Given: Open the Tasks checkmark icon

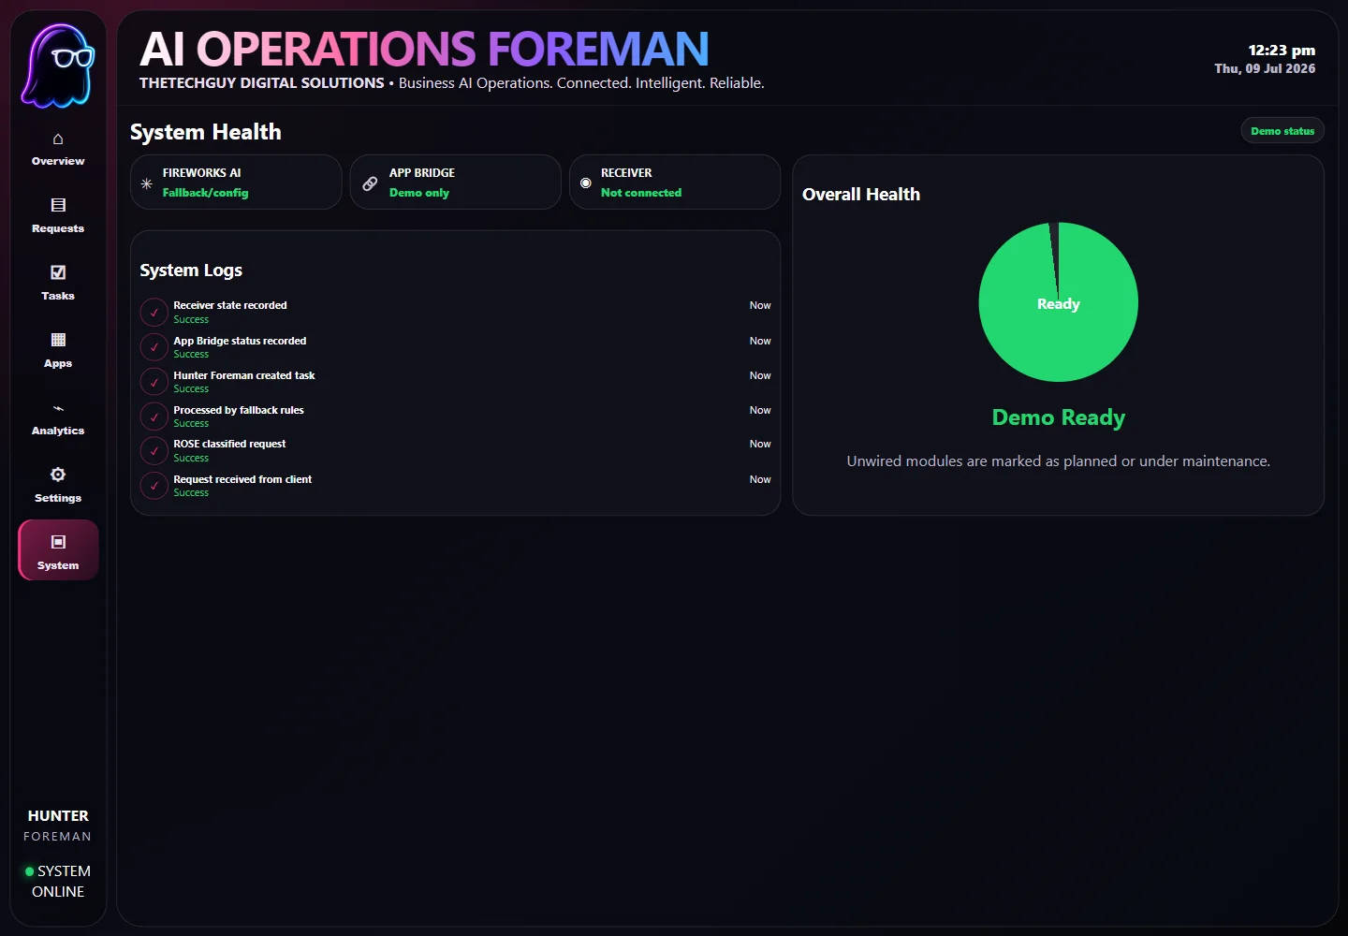Looking at the screenshot, I should click(58, 272).
